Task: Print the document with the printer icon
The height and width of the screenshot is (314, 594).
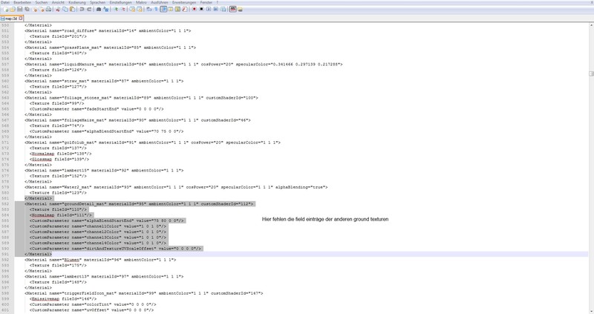Action: click(x=48, y=9)
